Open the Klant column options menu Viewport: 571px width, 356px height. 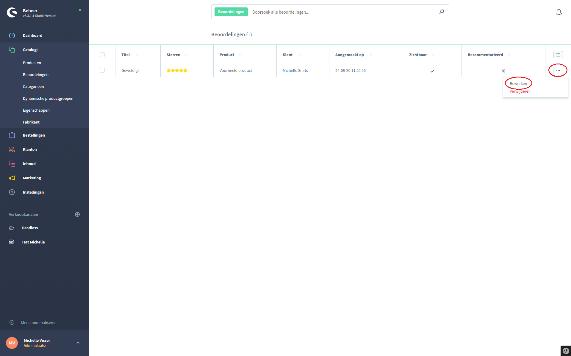[299, 55]
